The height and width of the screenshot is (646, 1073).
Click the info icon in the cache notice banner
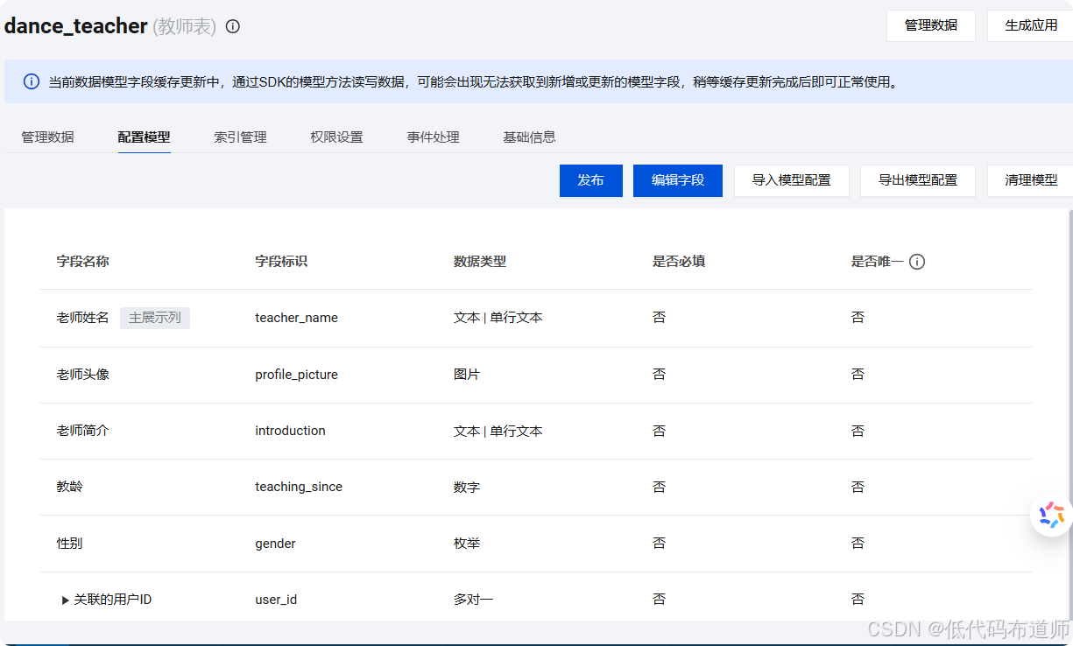click(x=32, y=81)
